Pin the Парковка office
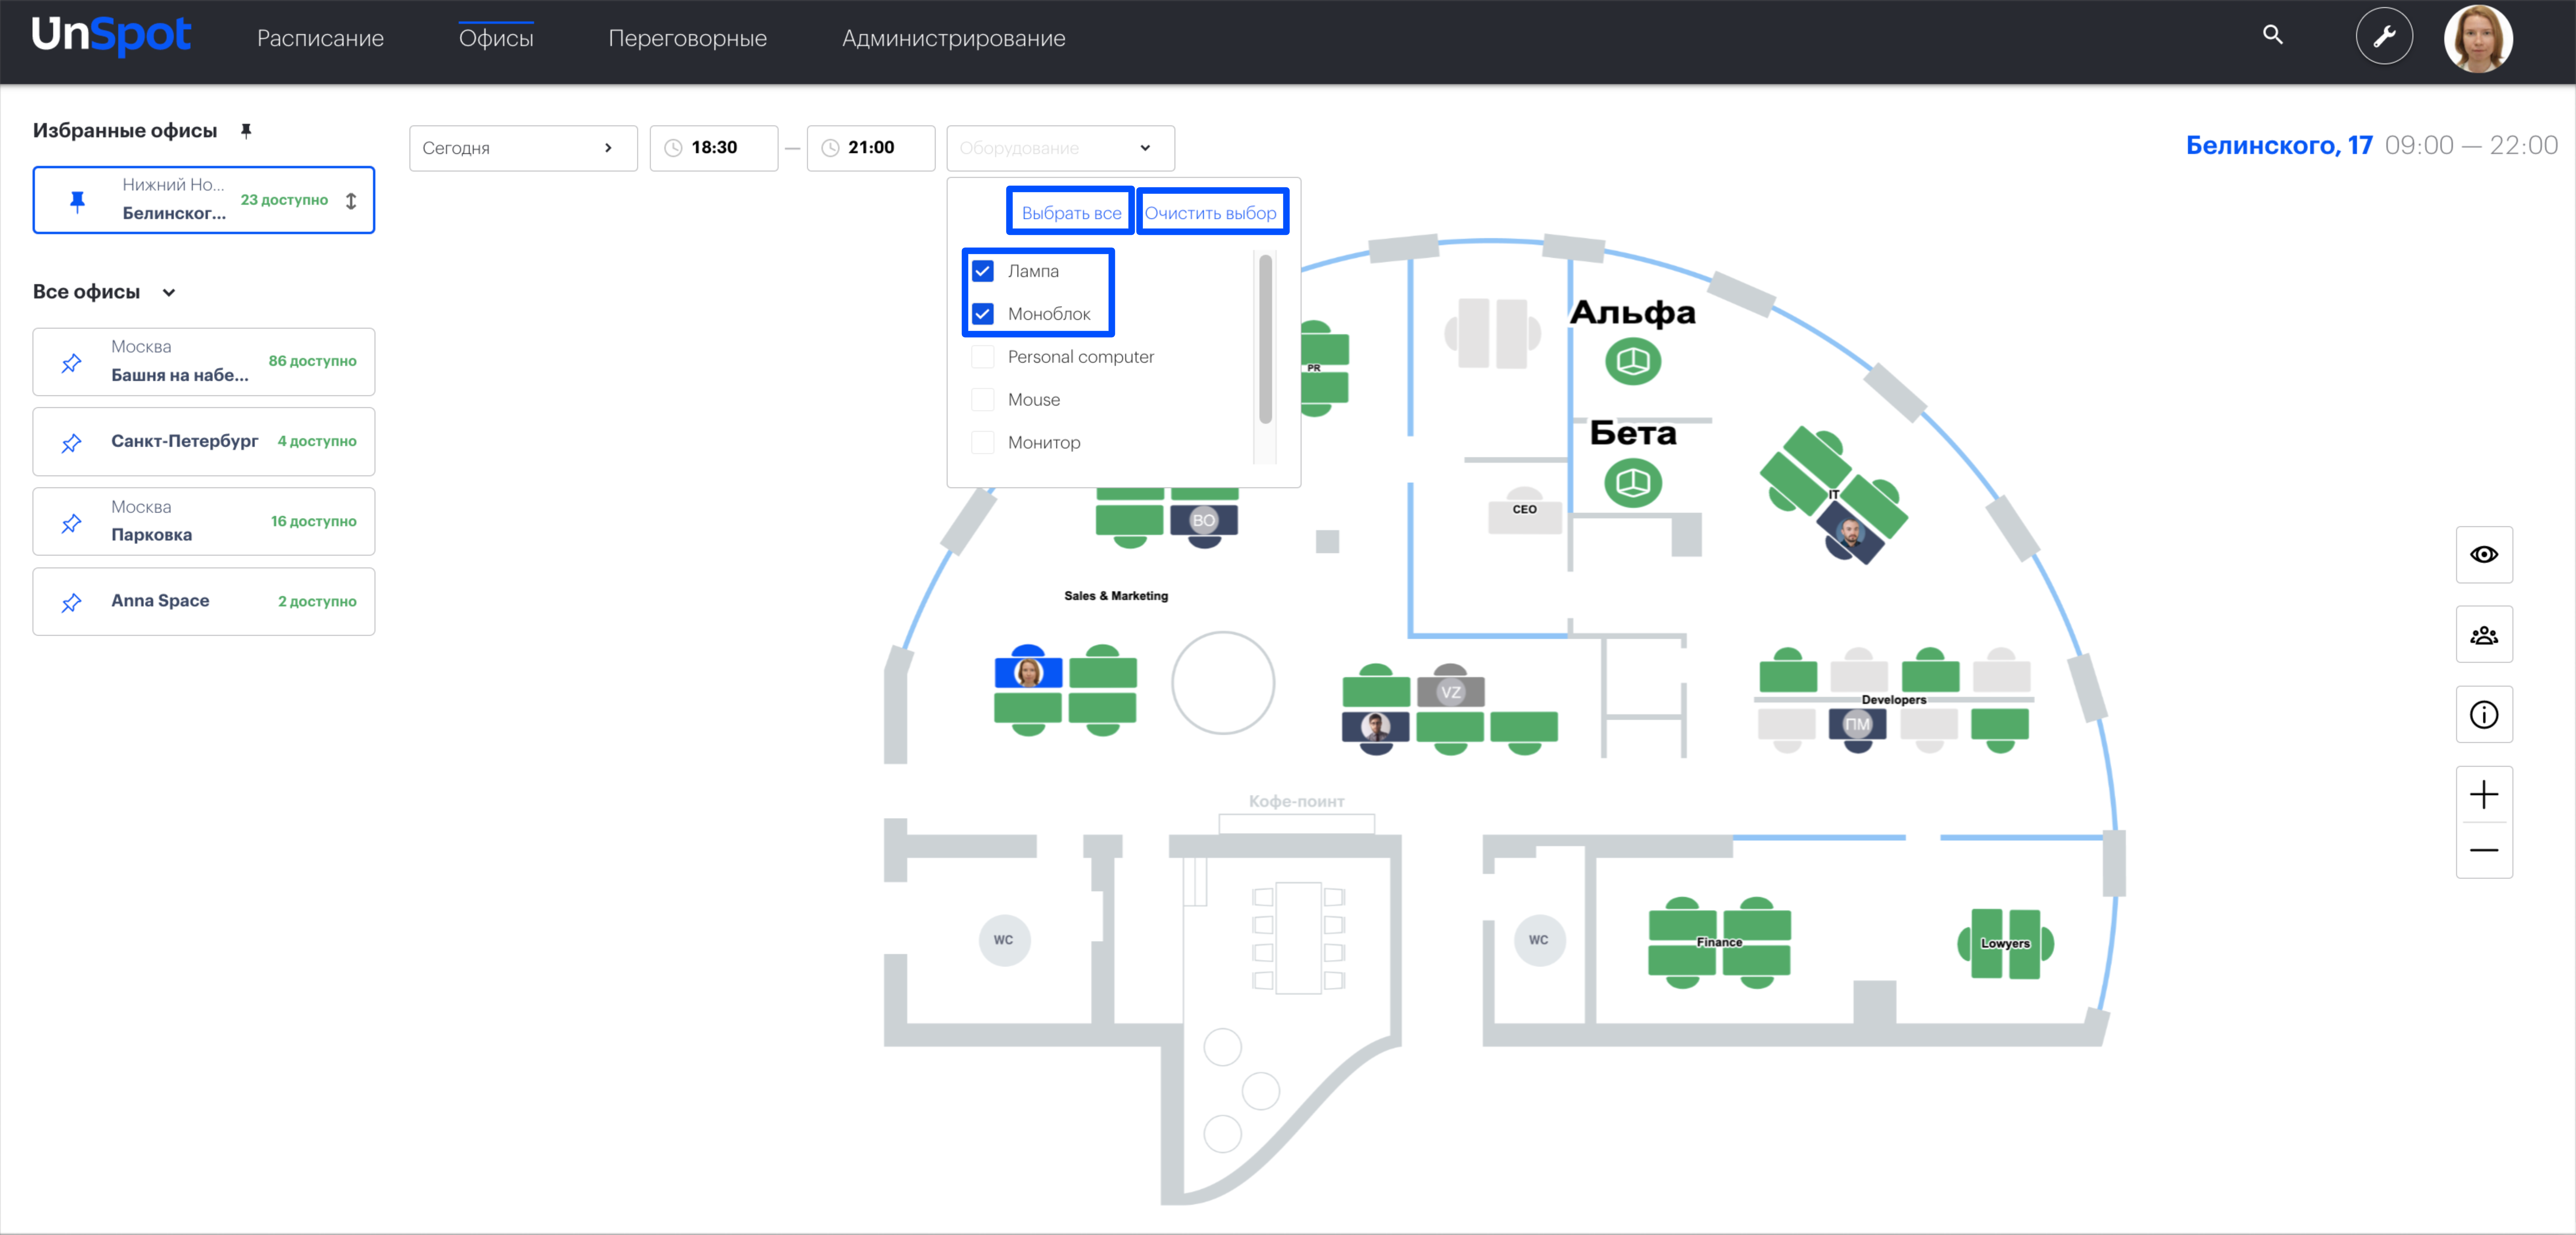2576x1235 pixels. (71, 523)
